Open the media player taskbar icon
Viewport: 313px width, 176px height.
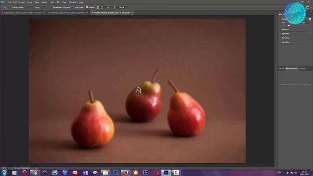tap(14, 173)
